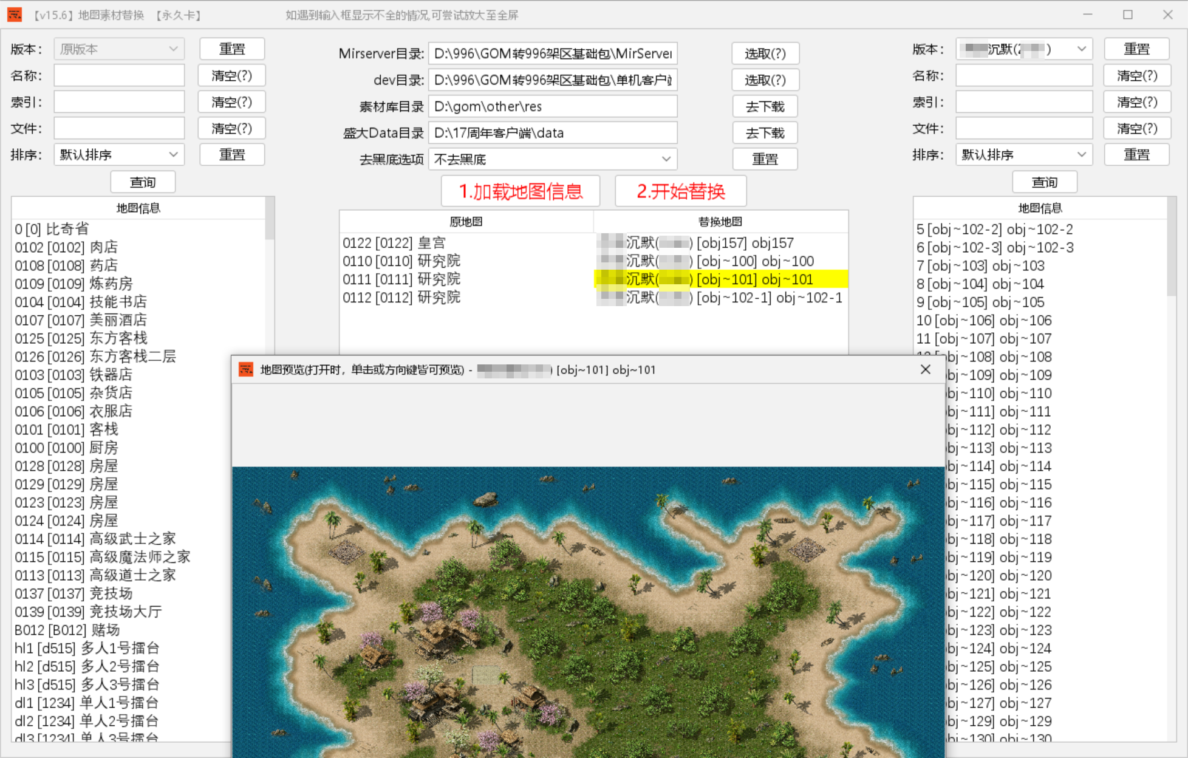The width and height of the screenshot is (1188, 758).
Task: Click the 原地图 column header
Action: click(466, 222)
